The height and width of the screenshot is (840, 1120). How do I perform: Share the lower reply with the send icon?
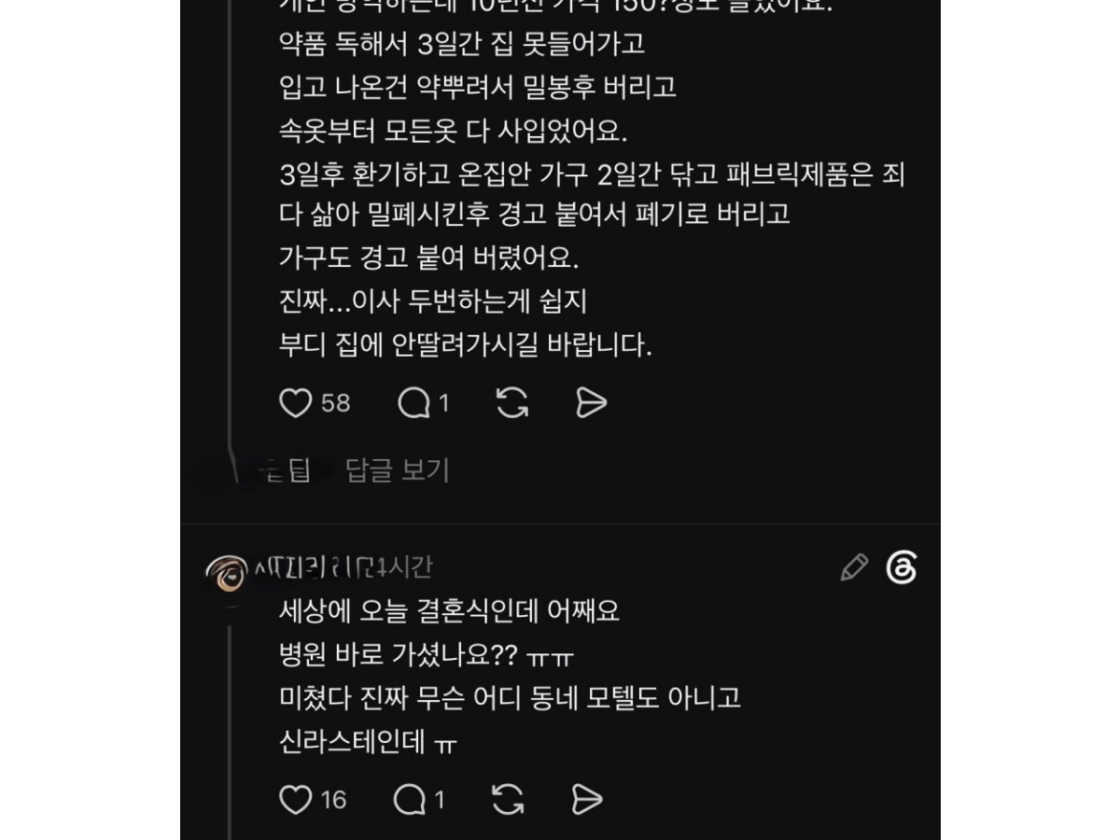click(586, 800)
